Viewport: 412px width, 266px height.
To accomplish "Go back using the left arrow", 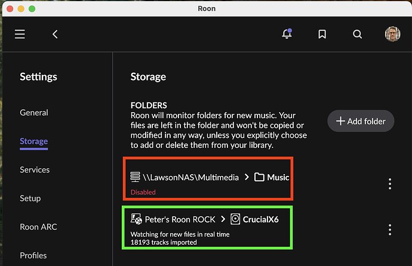I will [55, 34].
